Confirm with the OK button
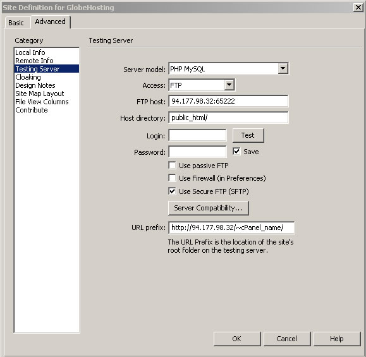 (x=237, y=339)
